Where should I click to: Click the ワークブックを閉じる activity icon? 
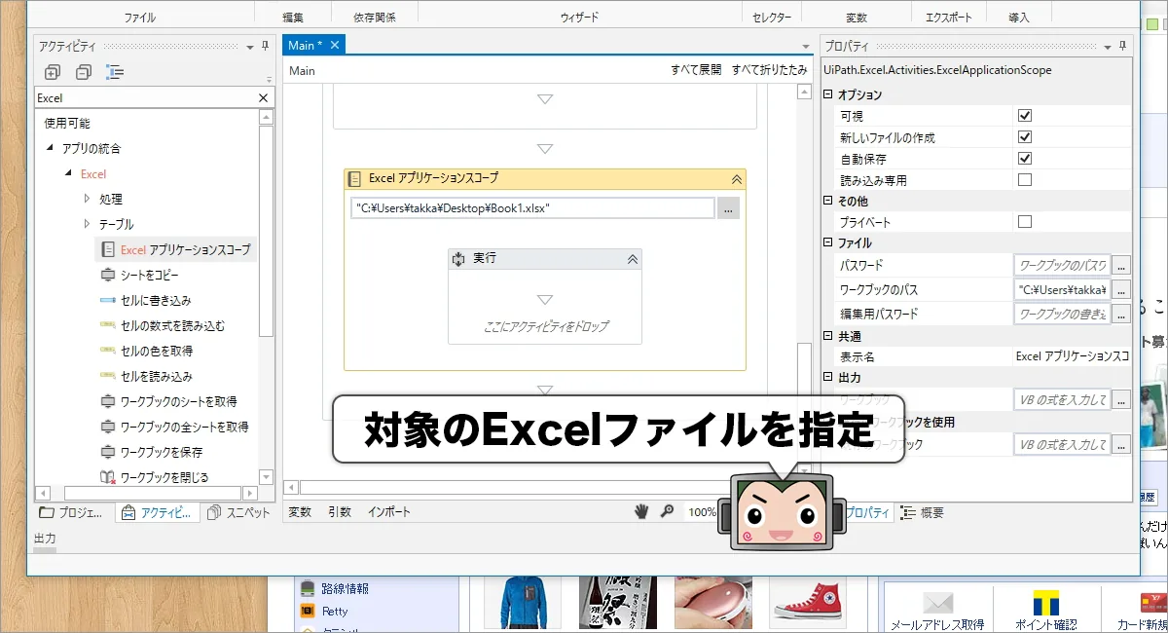point(108,477)
